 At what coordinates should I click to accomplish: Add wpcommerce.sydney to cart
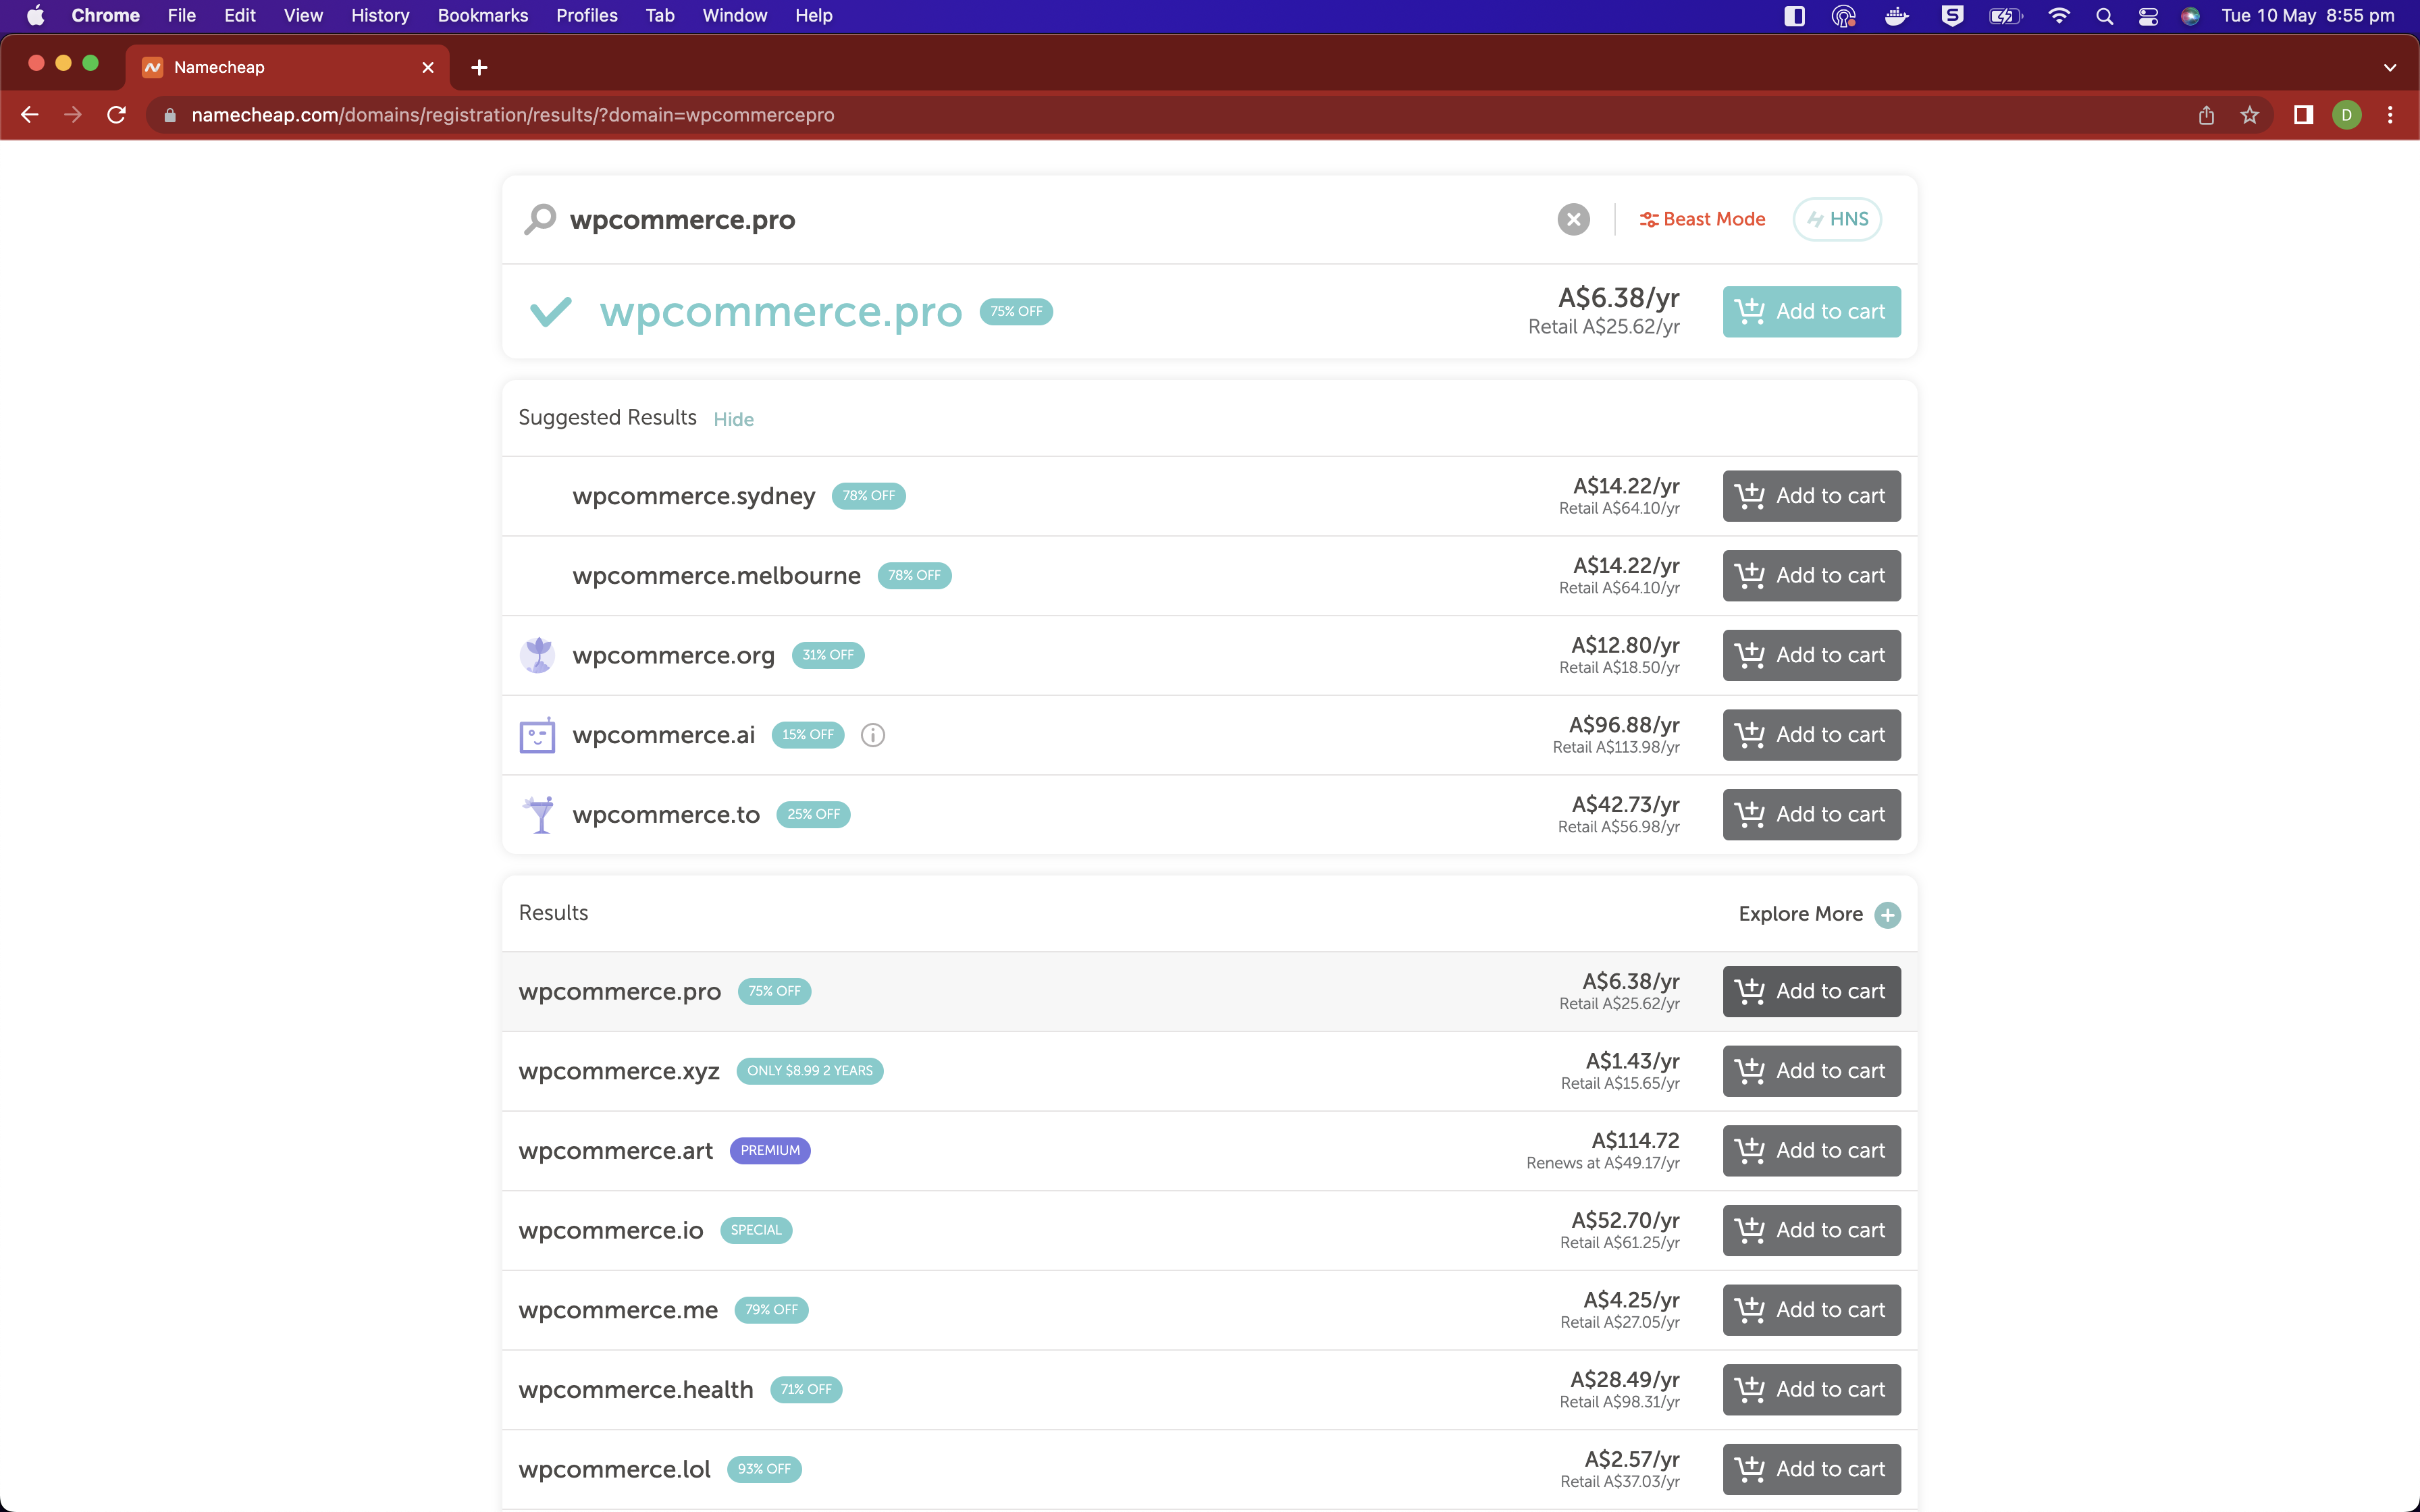[1811, 496]
